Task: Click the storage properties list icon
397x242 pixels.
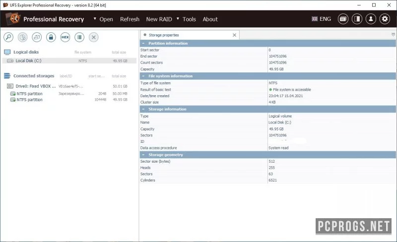Action: tap(79, 37)
